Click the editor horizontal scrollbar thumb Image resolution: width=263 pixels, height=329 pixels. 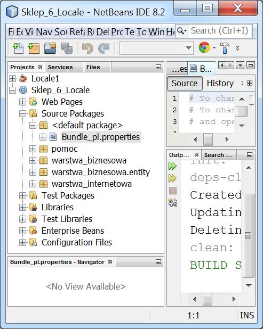click(208, 139)
